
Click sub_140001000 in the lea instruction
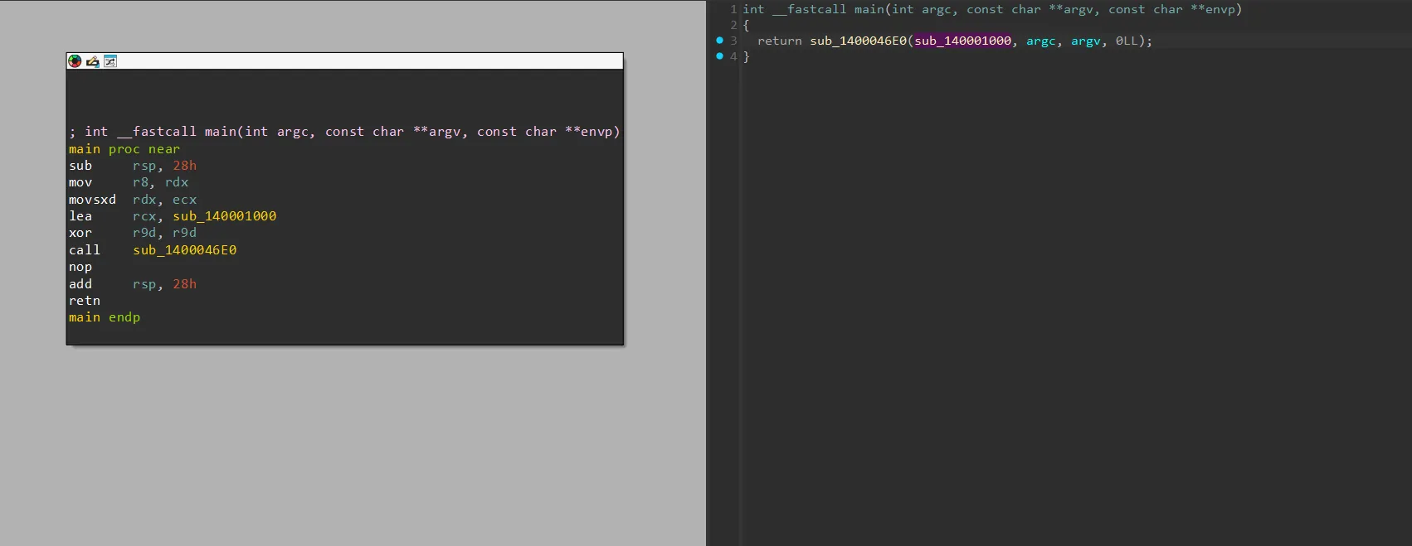[224, 216]
